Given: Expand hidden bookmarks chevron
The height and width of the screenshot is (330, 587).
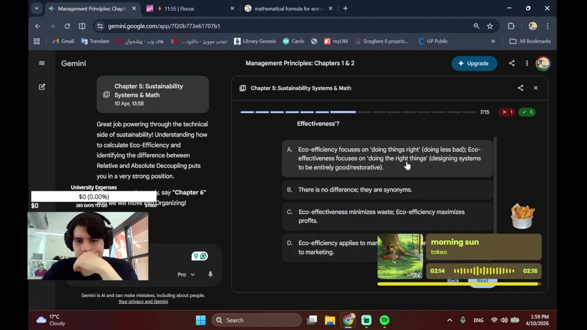Looking at the screenshot, I should [x=493, y=41].
